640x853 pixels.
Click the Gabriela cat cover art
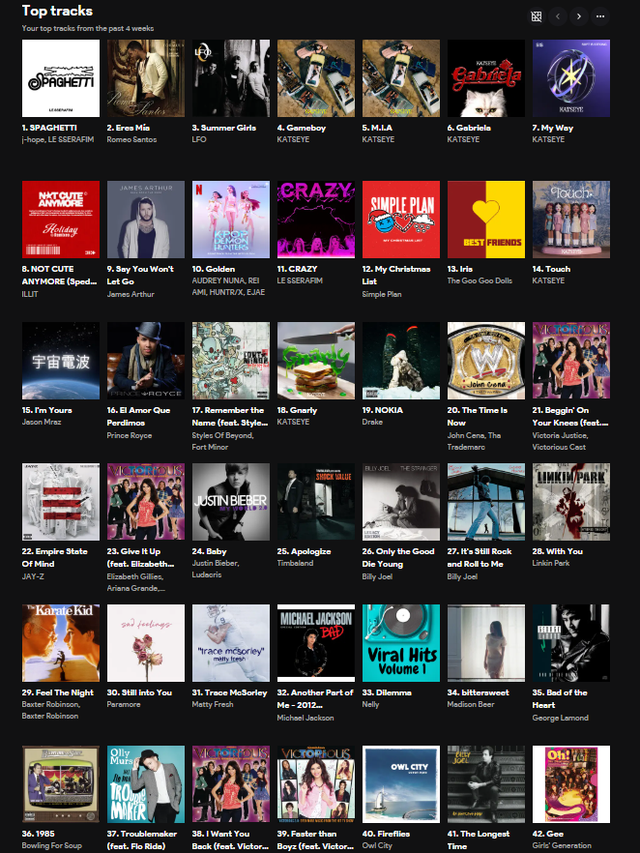tap(486, 78)
